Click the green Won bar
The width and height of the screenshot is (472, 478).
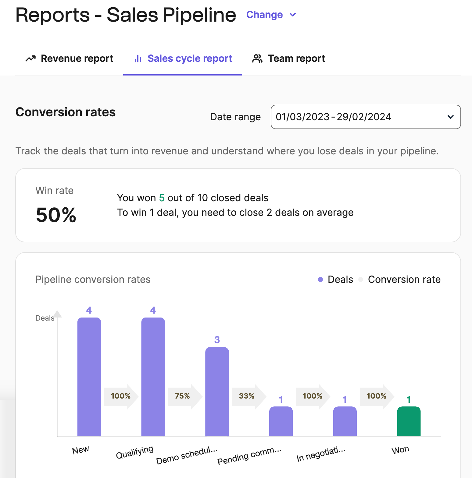409,421
